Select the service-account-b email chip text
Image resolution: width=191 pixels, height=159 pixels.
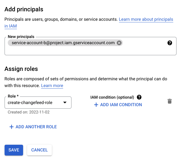pos(63,43)
